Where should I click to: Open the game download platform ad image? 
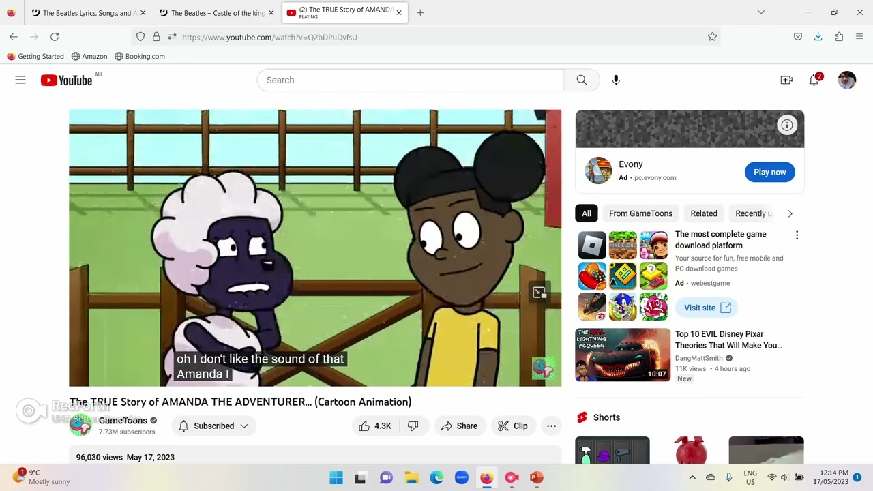623,276
